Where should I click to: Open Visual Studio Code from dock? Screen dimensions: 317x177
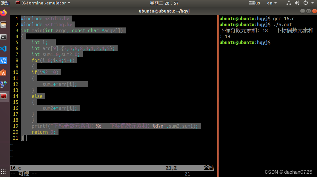pos(4,49)
